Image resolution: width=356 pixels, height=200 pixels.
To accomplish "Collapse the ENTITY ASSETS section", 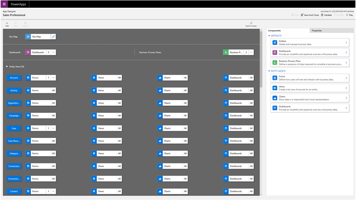I will tap(269, 71).
